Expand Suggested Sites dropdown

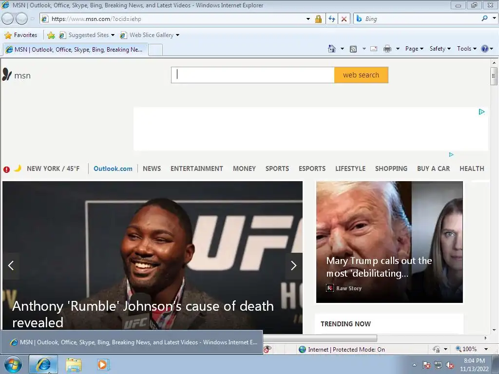113,35
